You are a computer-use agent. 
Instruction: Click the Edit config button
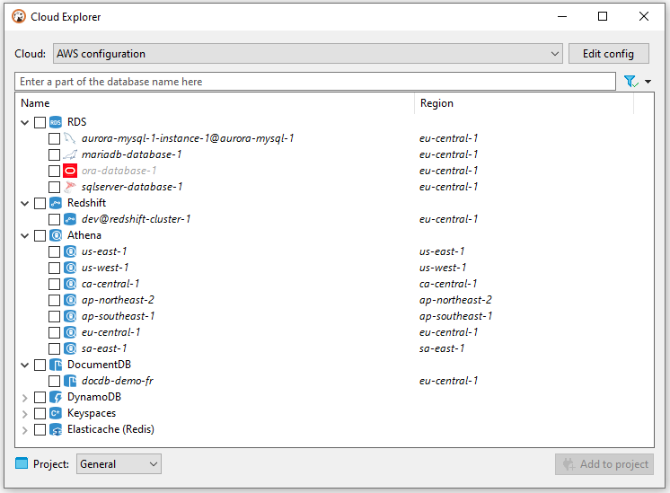(x=608, y=54)
